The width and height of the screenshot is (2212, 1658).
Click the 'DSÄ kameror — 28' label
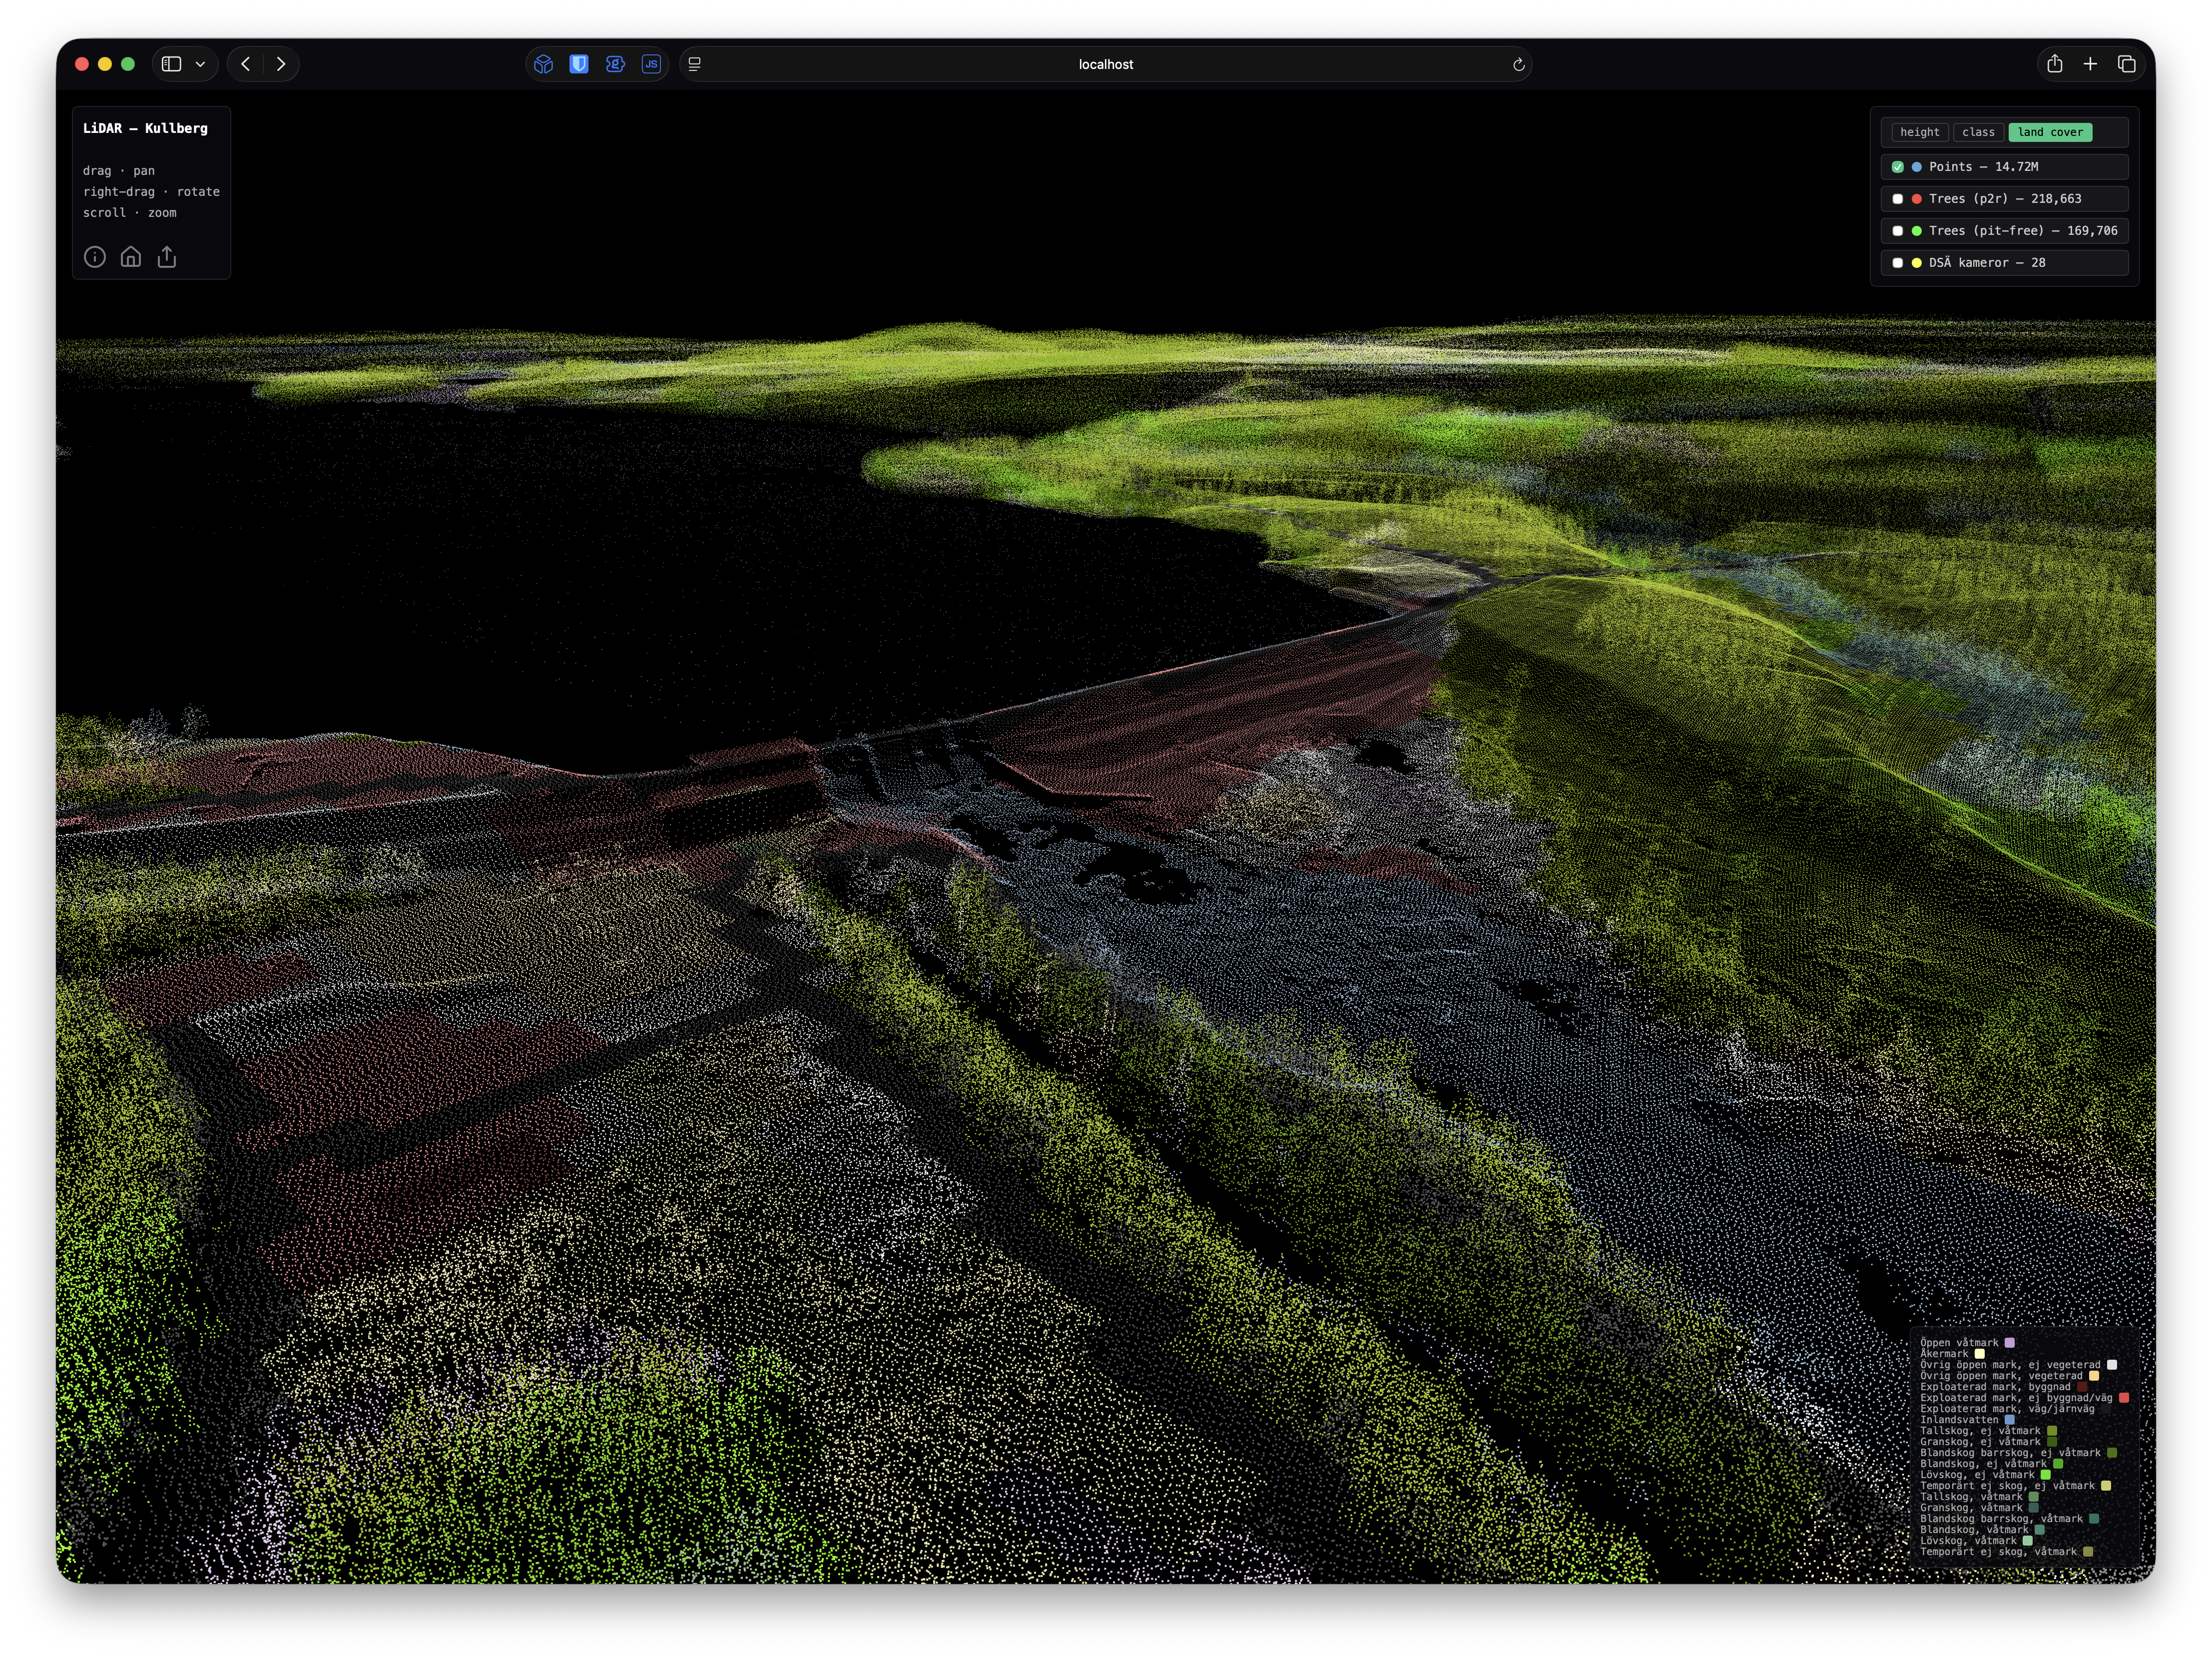coord(1987,263)
